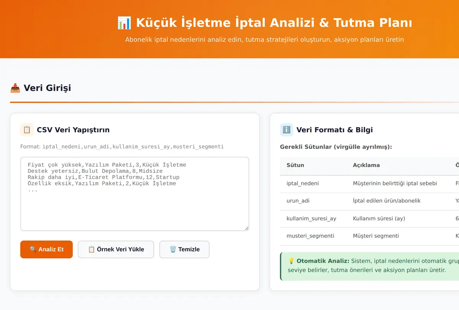Viewport: 459px width, 310px height.
Task: Click the lightbulb icon in Otomatik Analiz note
Action: coord(291,261)
